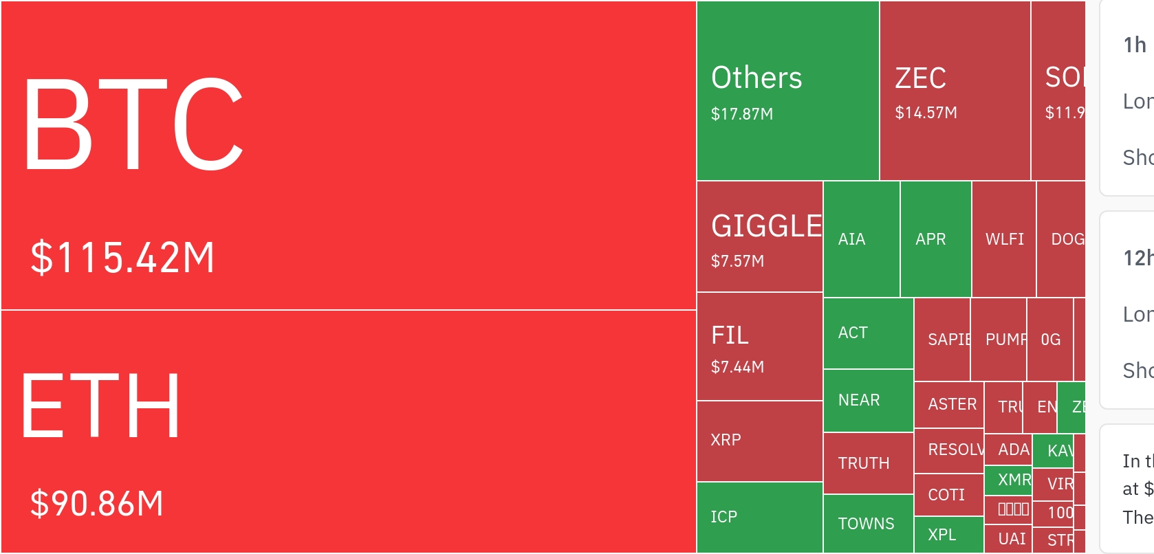Screen dimensions: 1154x554
Task: Select the green TOWNS block
Action: tap(868, 524)
